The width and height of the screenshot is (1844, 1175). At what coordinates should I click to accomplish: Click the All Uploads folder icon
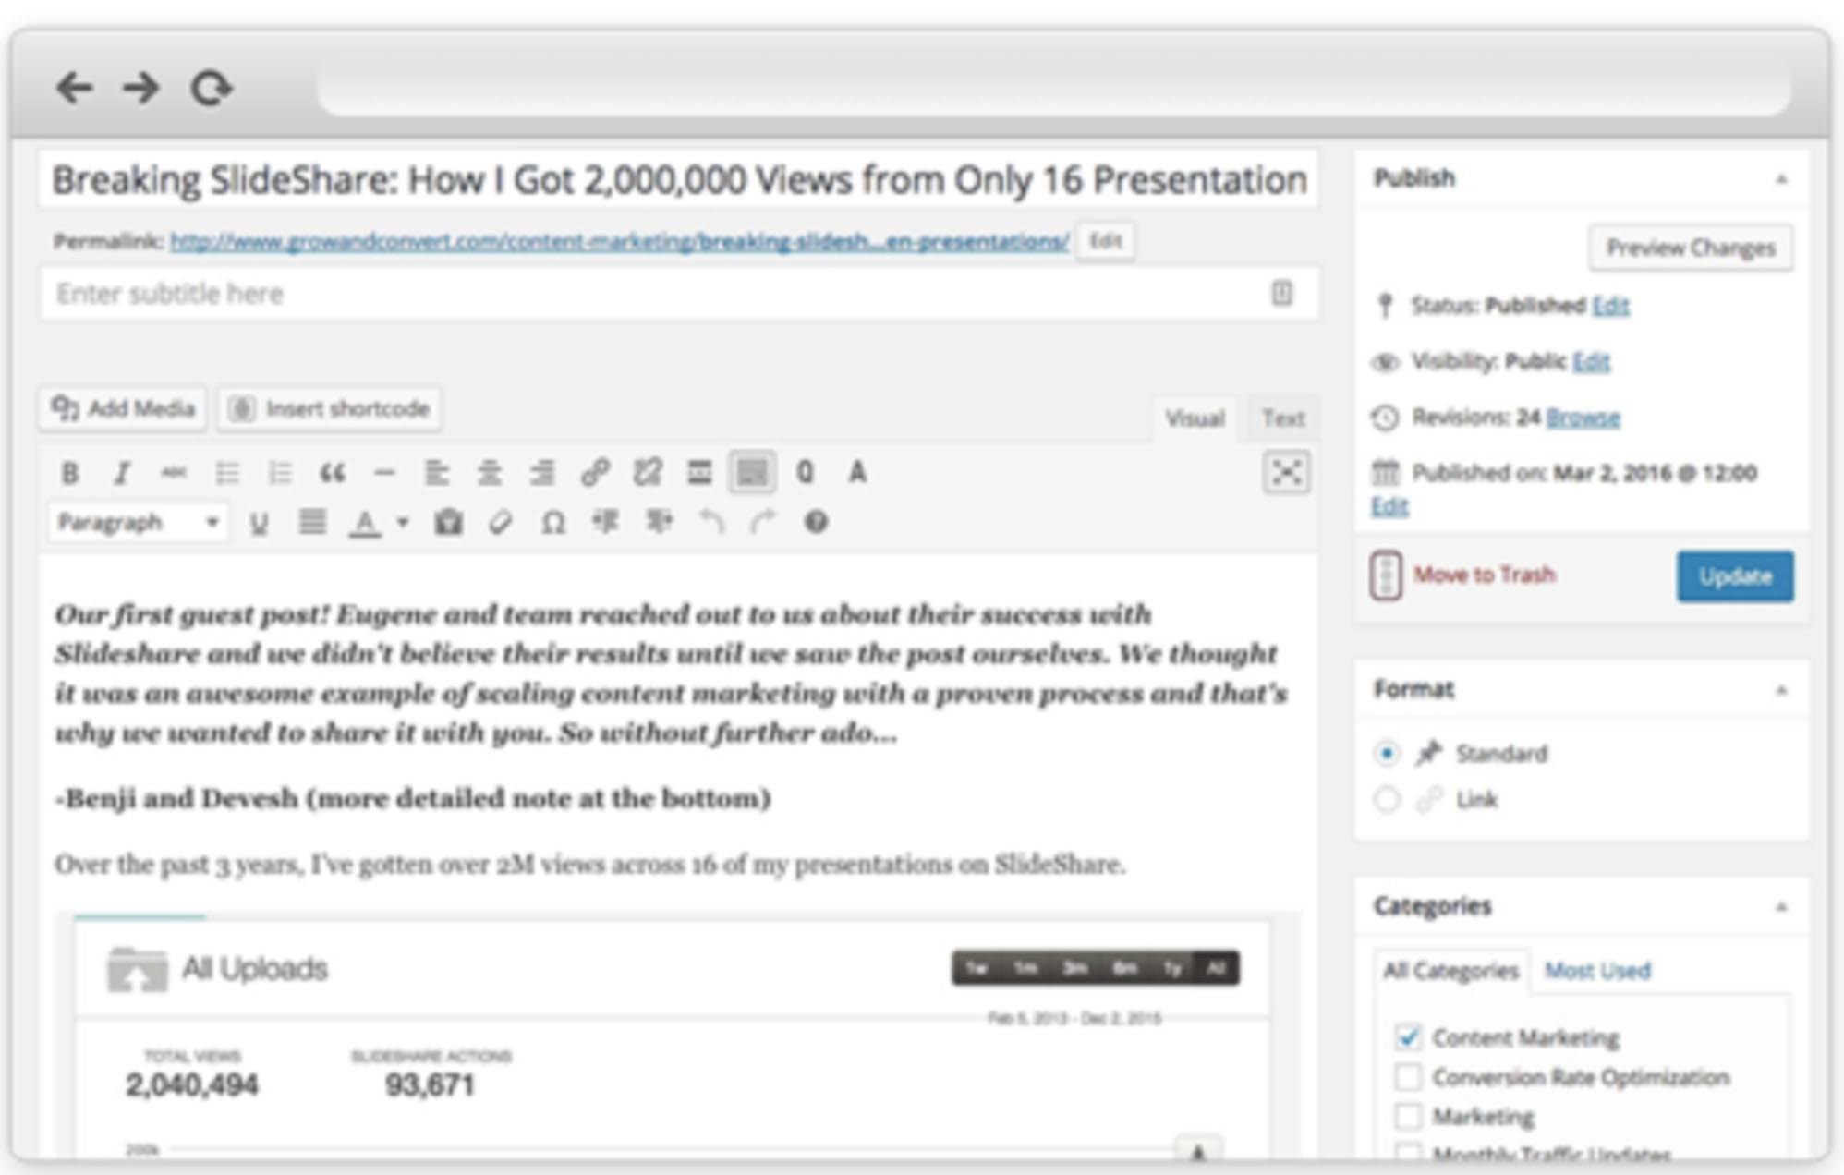137,970
